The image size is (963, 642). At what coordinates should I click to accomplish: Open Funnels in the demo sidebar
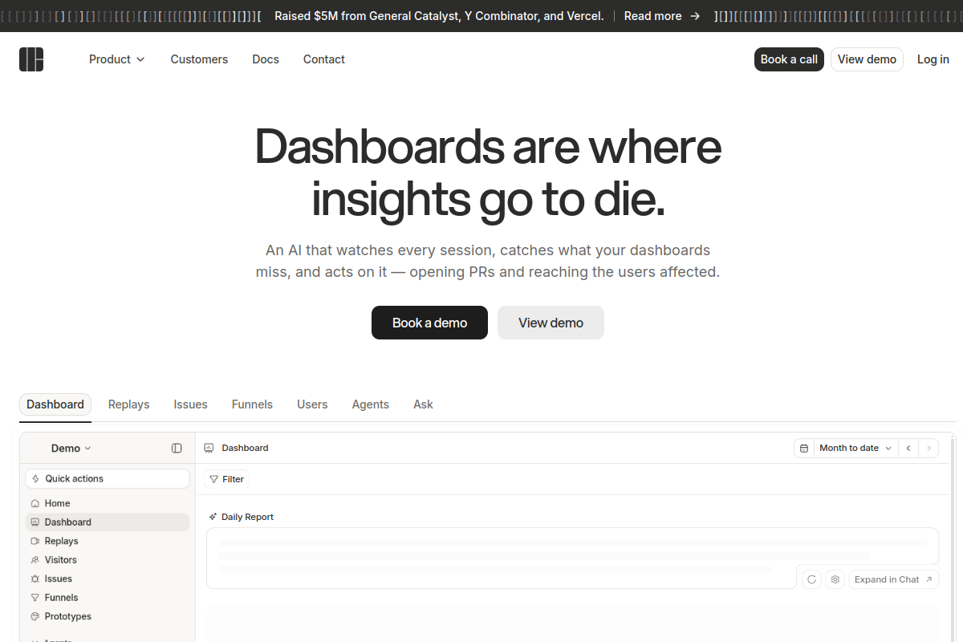(x=108, y=598)
